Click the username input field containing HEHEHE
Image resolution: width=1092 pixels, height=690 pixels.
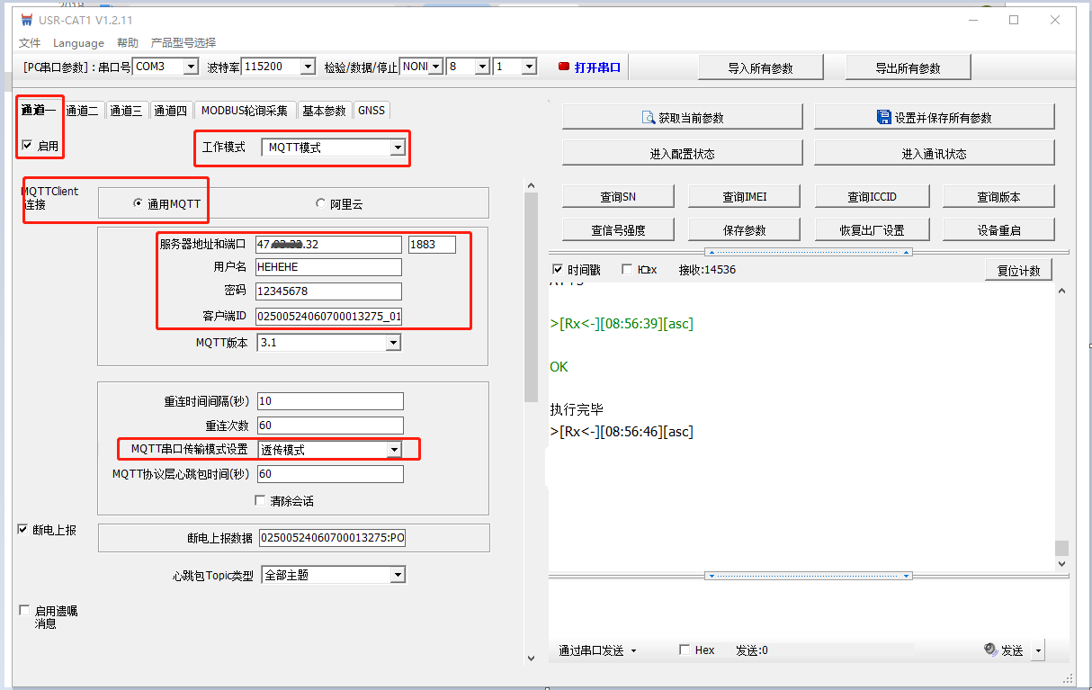click(x=328, y=267)
